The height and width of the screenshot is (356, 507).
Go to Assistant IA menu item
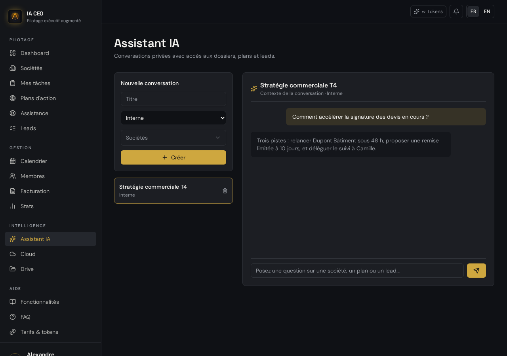[50, 239]
